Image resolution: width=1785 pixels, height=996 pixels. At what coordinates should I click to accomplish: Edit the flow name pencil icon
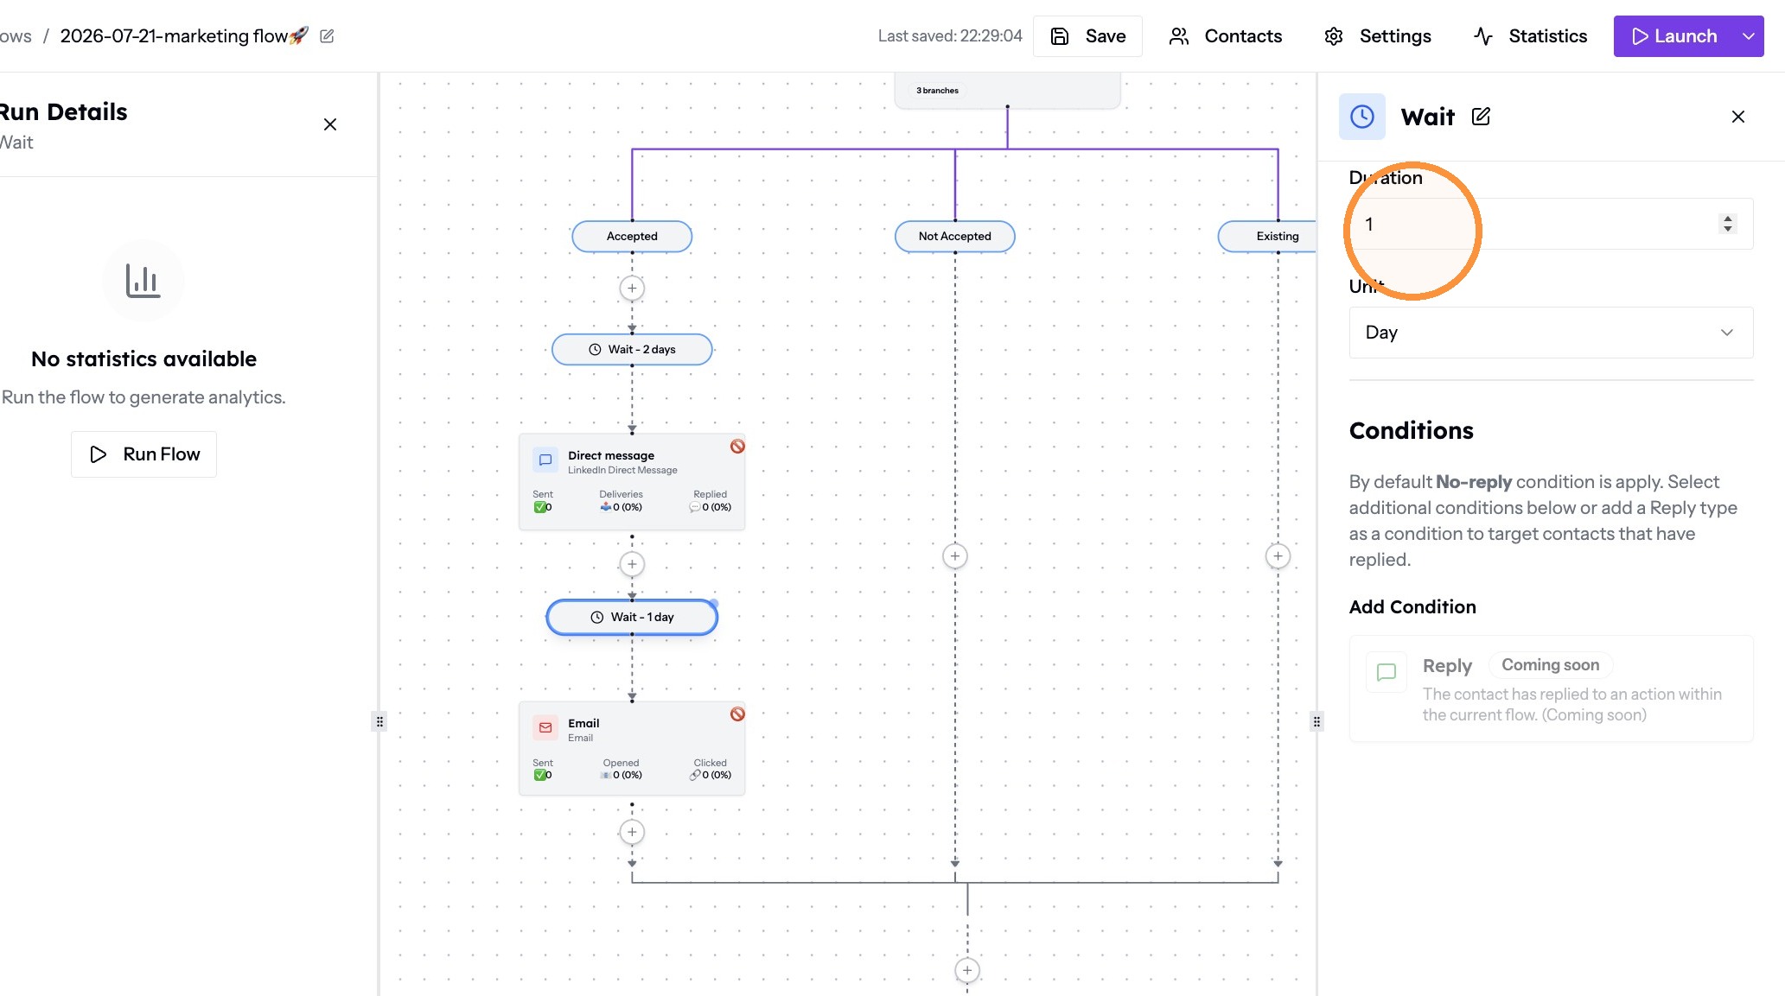(x=327, y=36)
